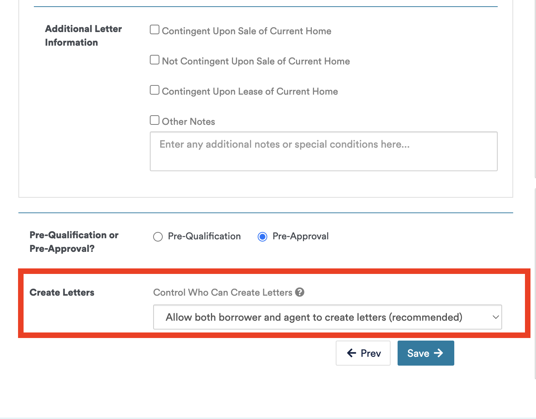This screenshot has height=419, width=536.
Task: Click the "Pre-Qualification" option label text
Action: coord(204,236)
